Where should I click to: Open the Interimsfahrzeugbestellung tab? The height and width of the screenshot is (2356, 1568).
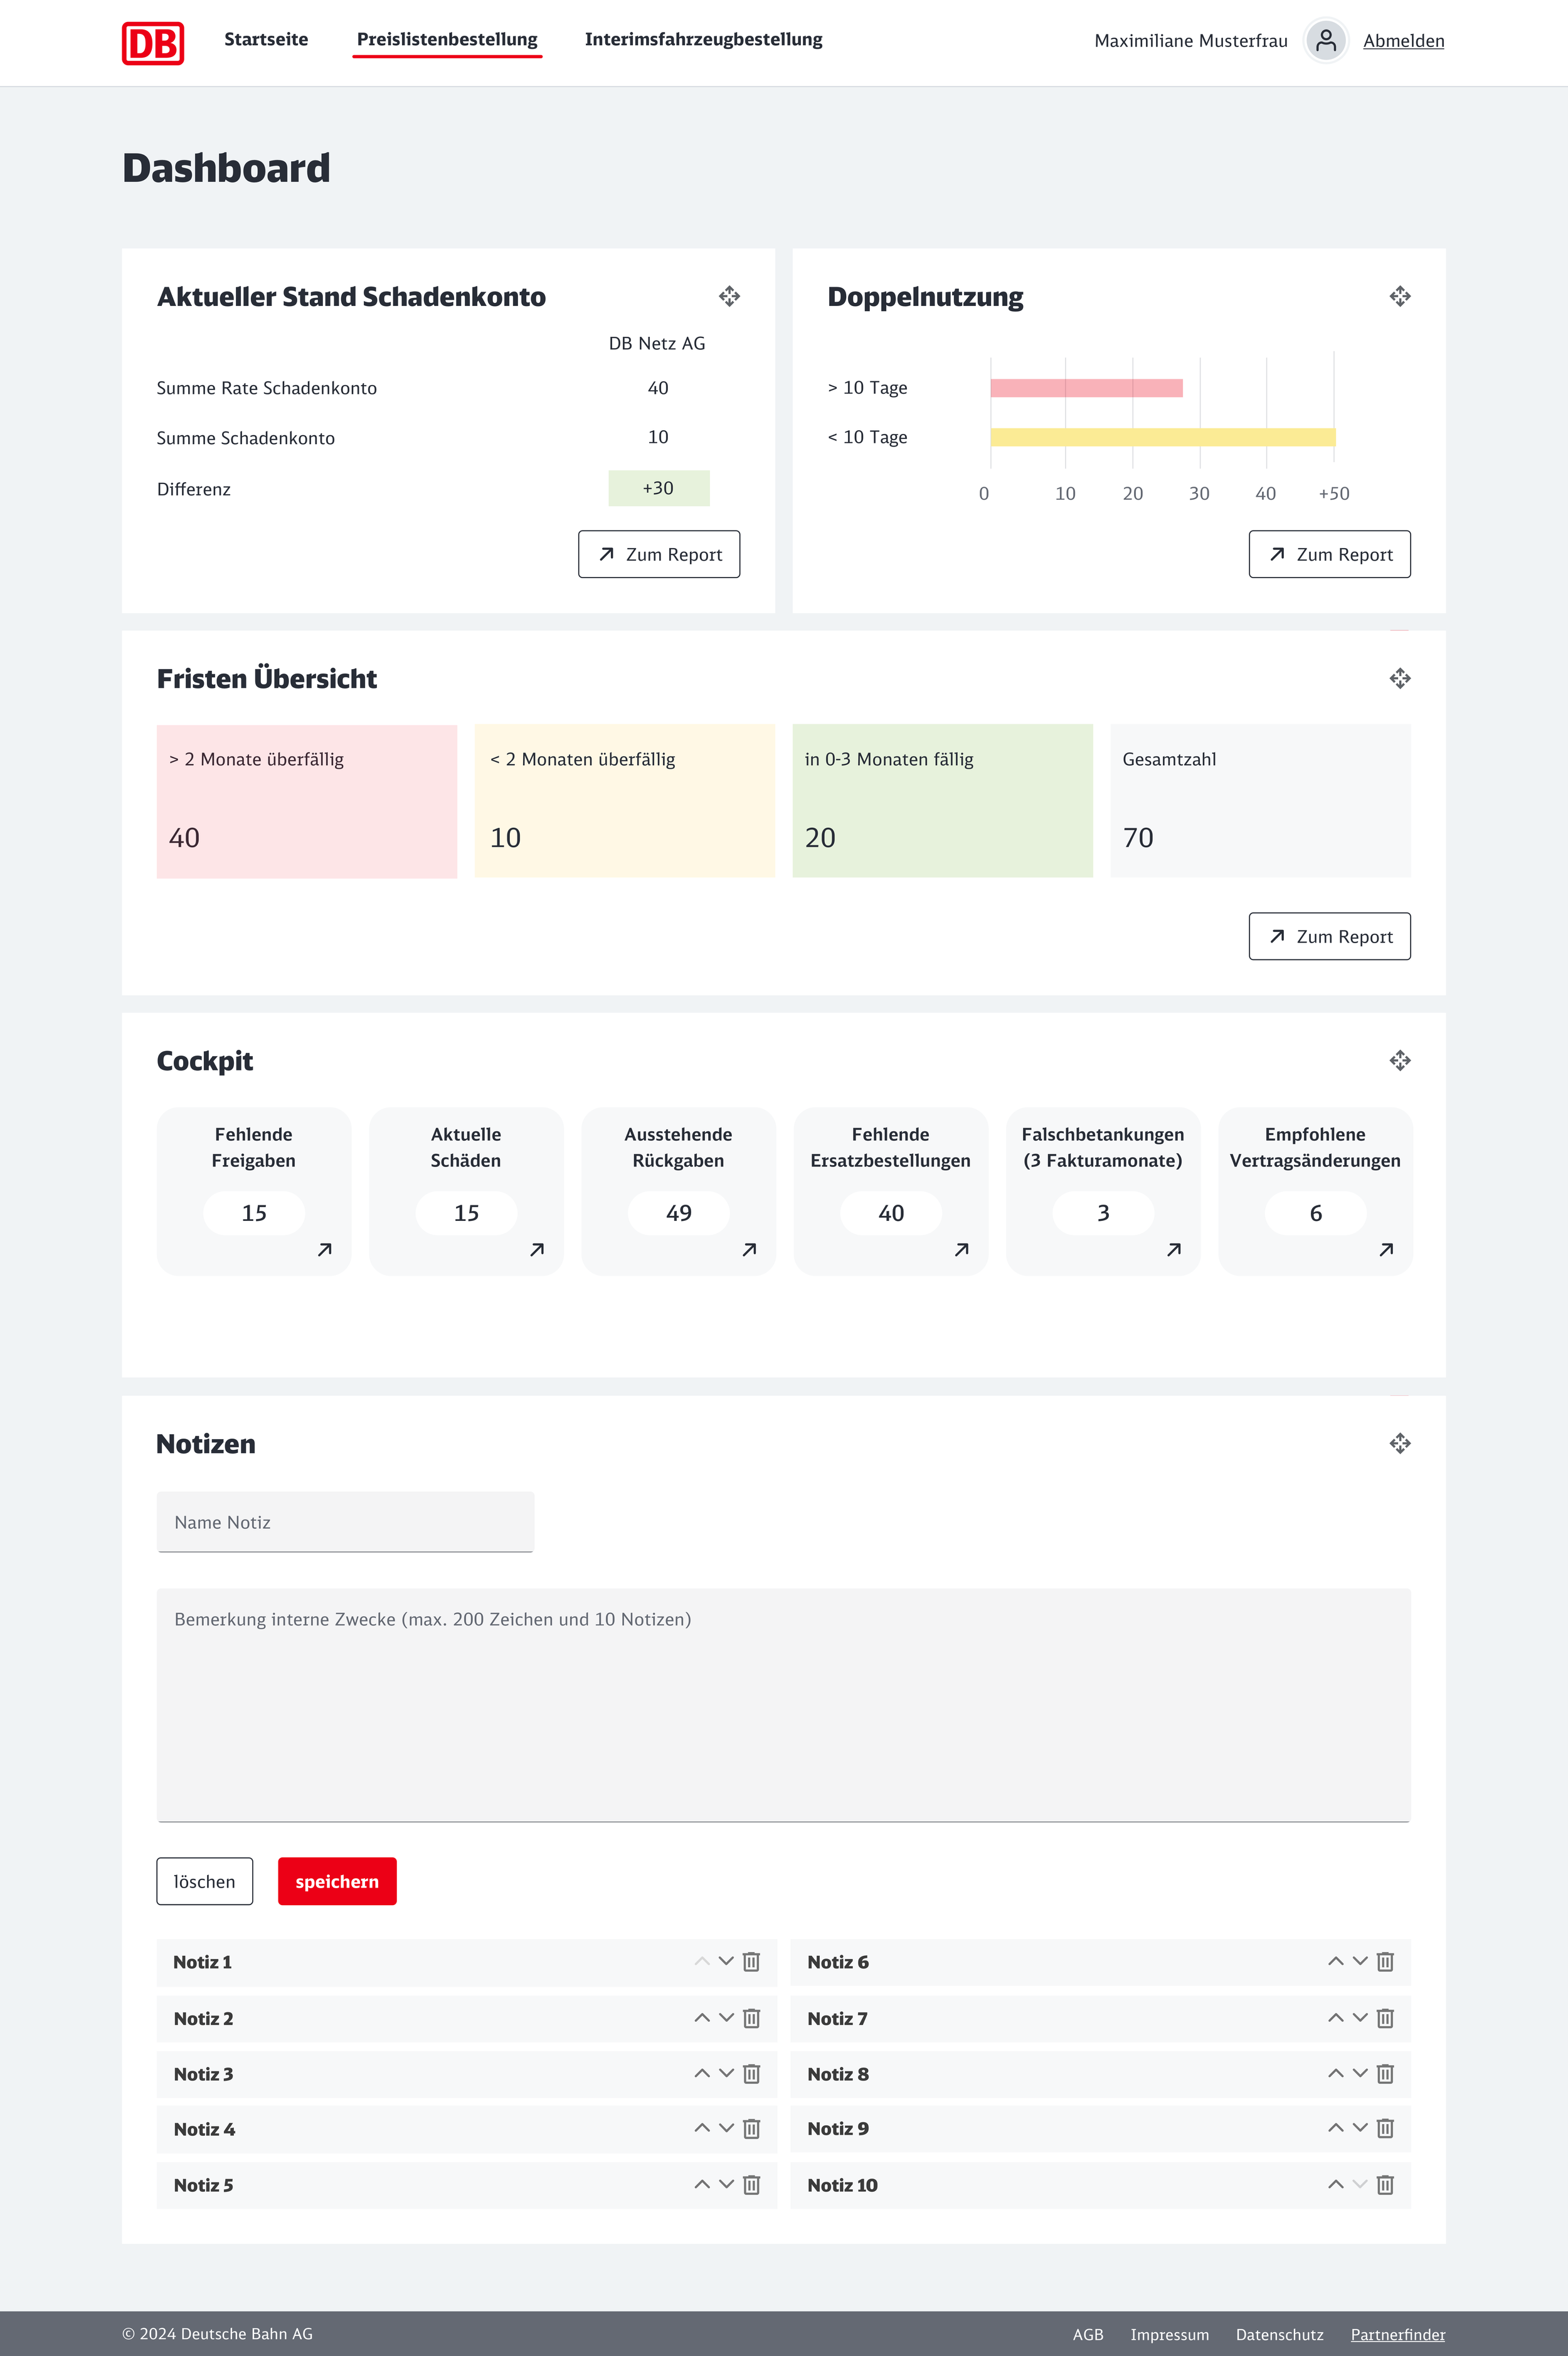point(703,40)
